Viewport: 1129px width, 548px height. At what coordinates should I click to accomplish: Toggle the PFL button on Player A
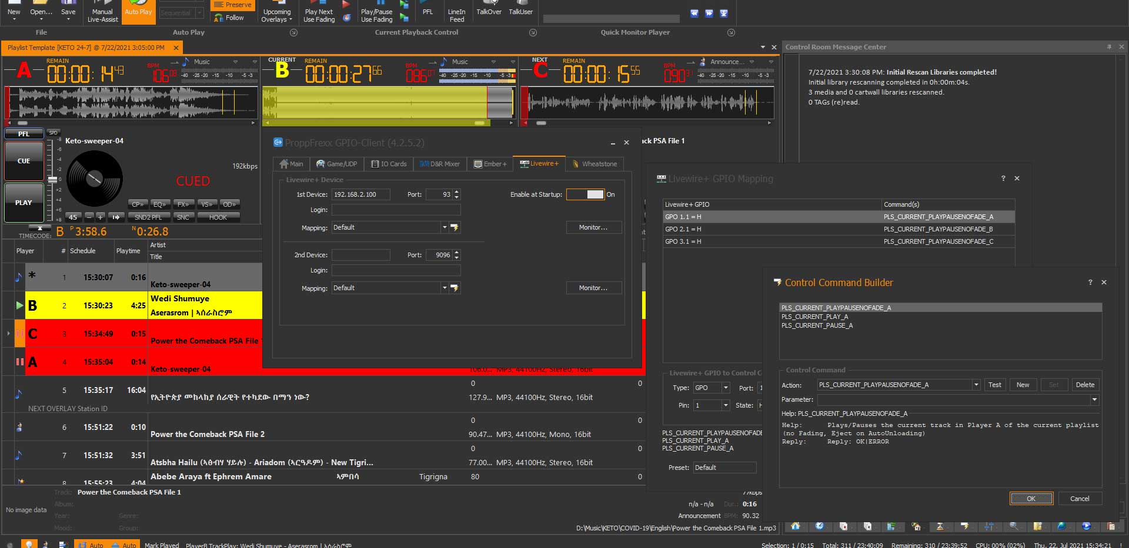pyautogui.click(x=24, y=134)
